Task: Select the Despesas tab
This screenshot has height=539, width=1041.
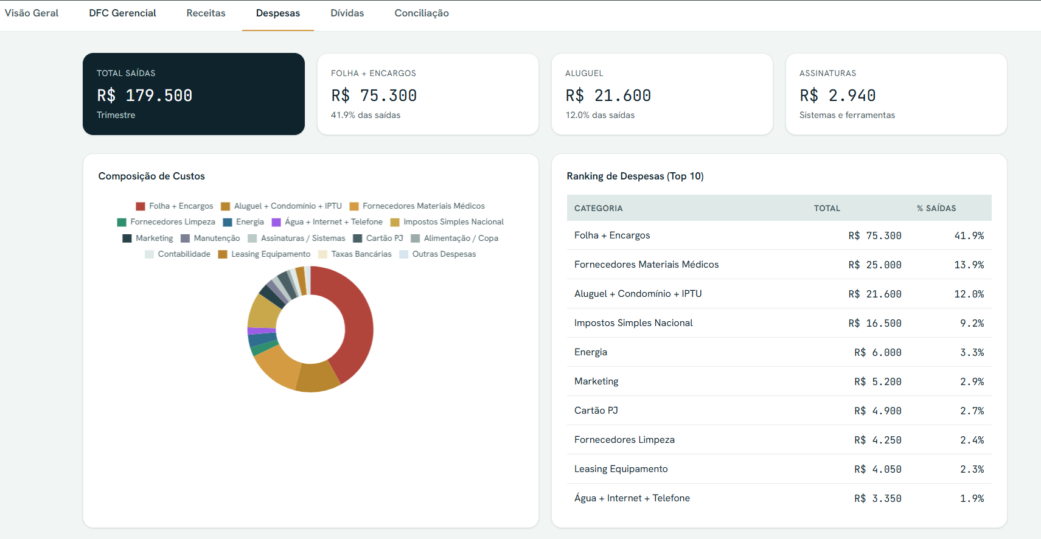Action: tap(278, 13)
